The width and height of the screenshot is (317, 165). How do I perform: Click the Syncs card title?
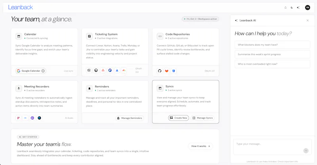(x=170, y=86)
